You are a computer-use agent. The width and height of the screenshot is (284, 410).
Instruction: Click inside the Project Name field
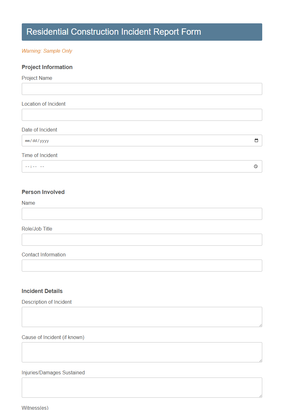(142, 89)
